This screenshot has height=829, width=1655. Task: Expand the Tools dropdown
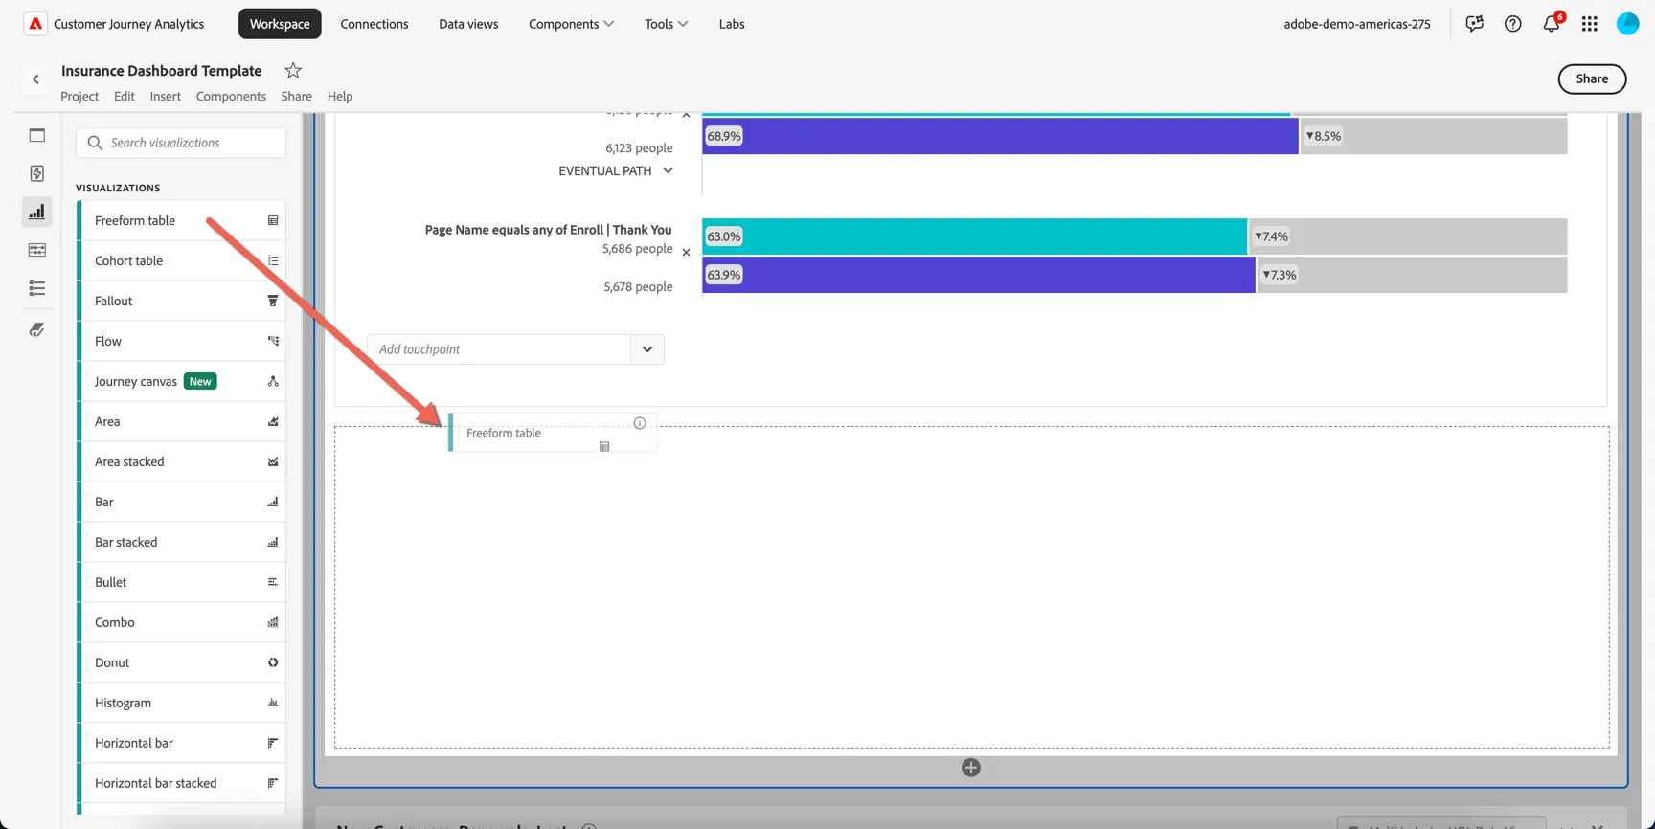point(667,24)
